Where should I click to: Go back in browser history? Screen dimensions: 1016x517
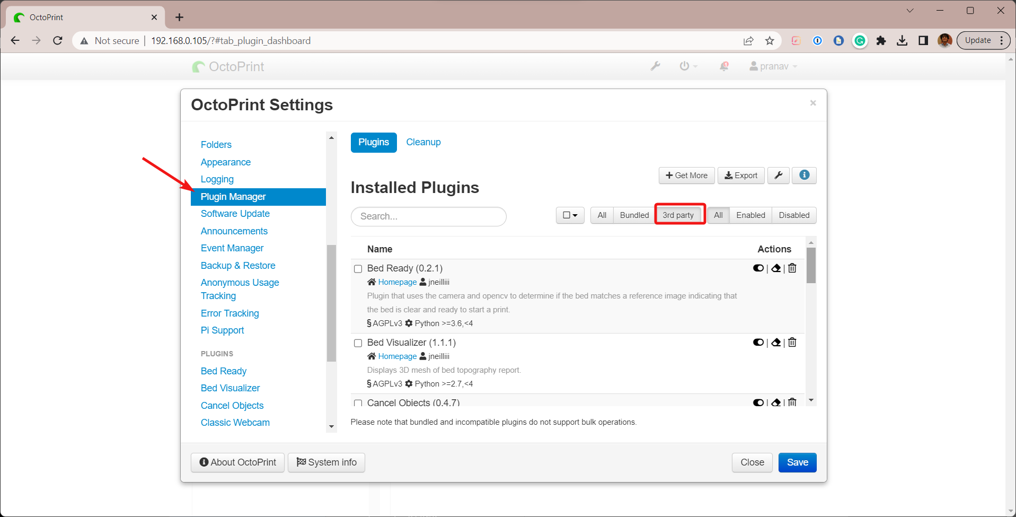click(15, 41)
